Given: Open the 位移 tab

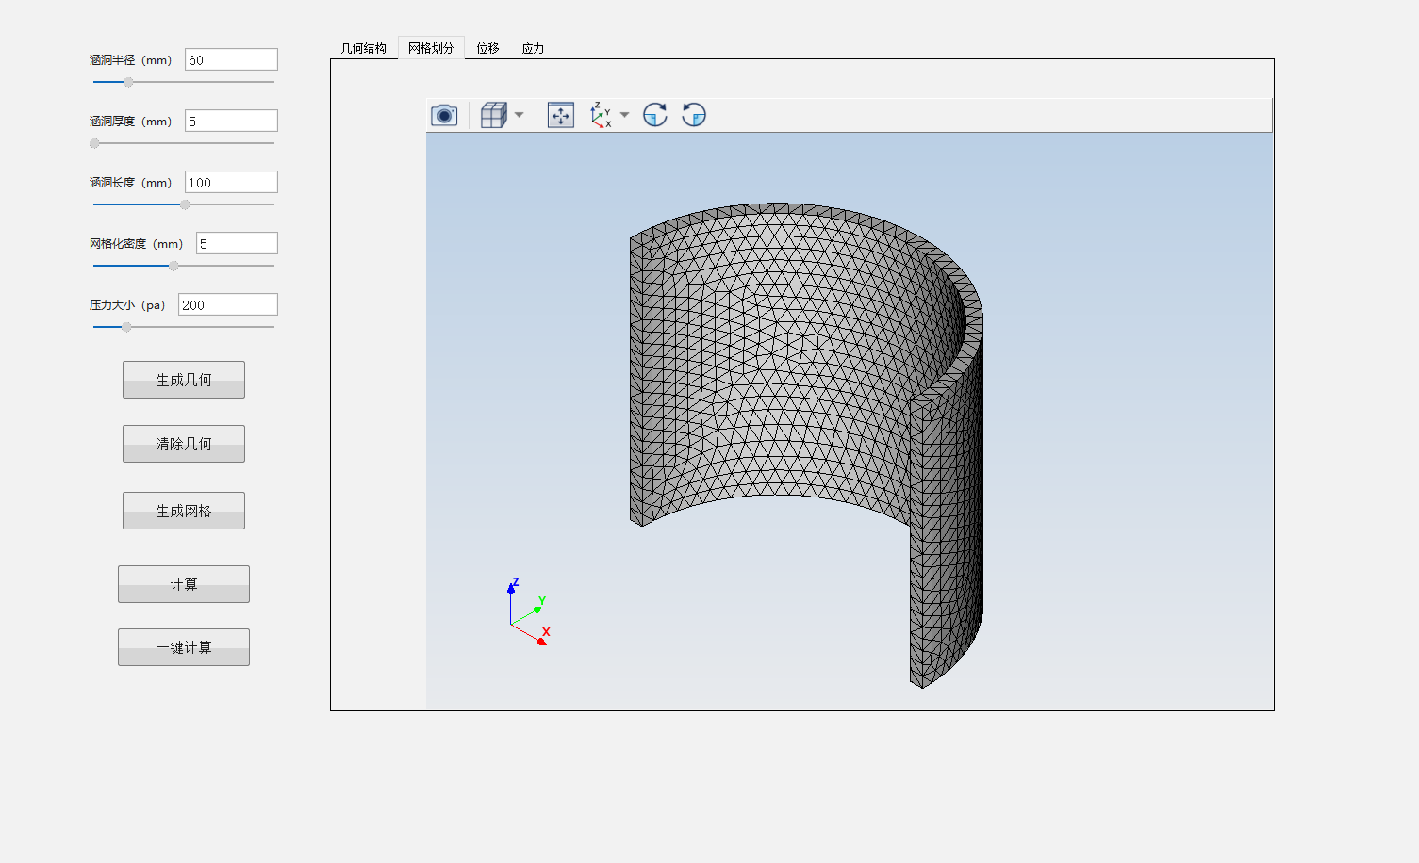Looking at the screenshot, I should tap(487, 48).
